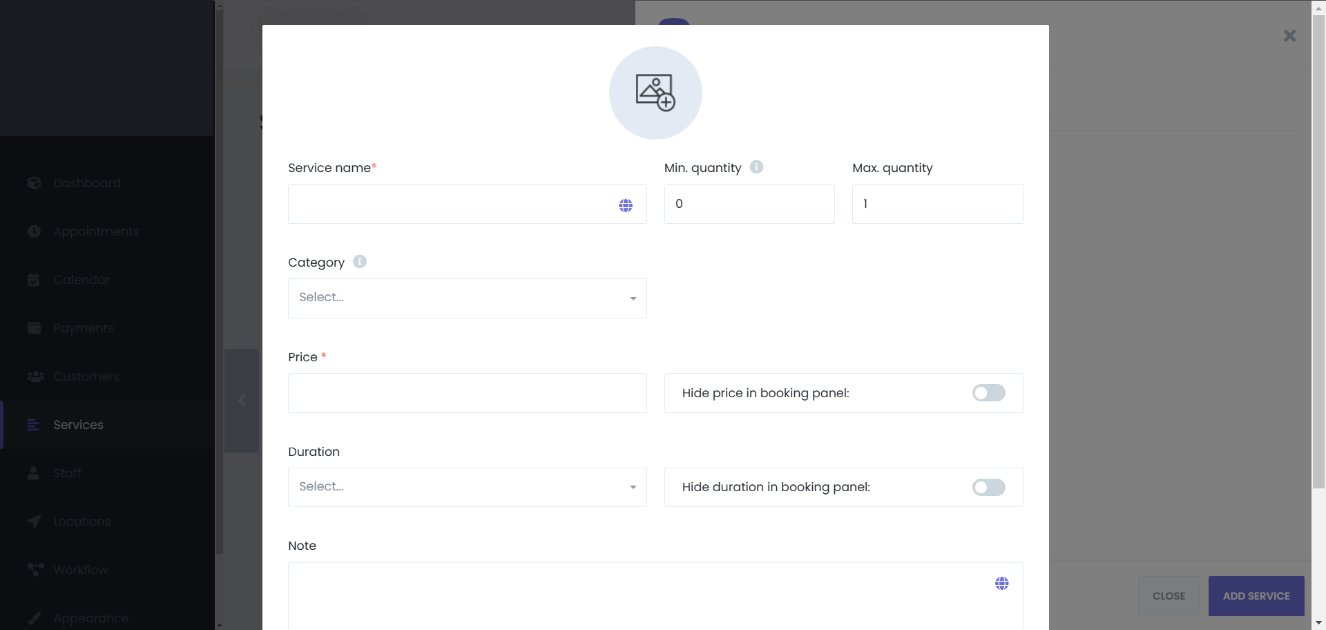Click the service image upload icon
Image resolution: width=1326 pixels, height=630 pixels.
(x=655, y=93)
